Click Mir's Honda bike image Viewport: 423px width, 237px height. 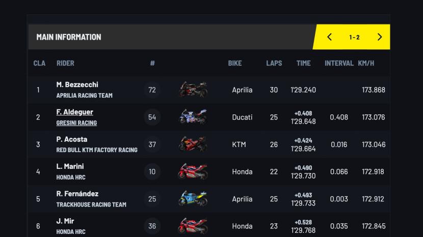point(193,226)
